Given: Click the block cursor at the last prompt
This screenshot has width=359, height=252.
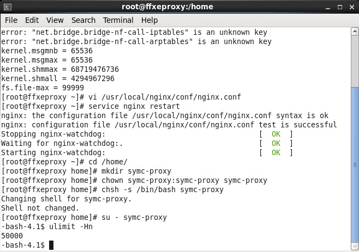Looking at the screenshot, I should pyautogui.click(x=51, y=245).
